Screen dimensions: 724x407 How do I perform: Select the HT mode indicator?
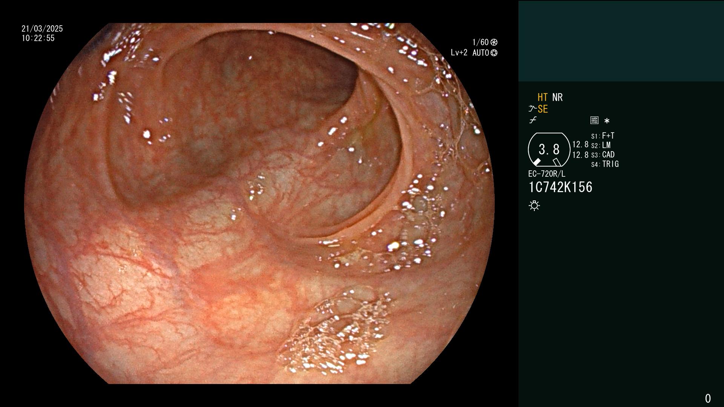(543, 97)
